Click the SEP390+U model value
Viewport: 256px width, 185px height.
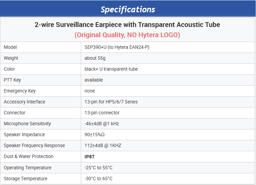point(117,47)
